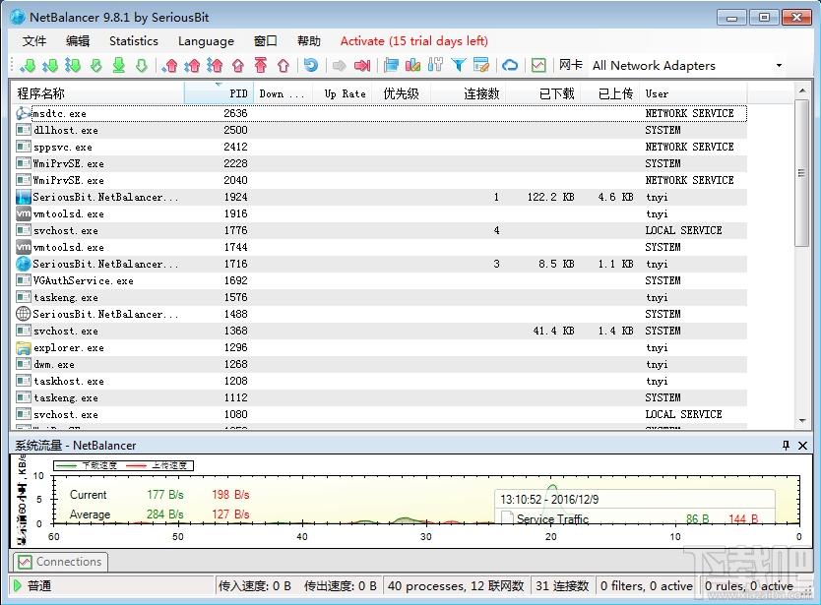Click the blue circular reset arrow icon
Screen dimensions: 821x605
311,66
